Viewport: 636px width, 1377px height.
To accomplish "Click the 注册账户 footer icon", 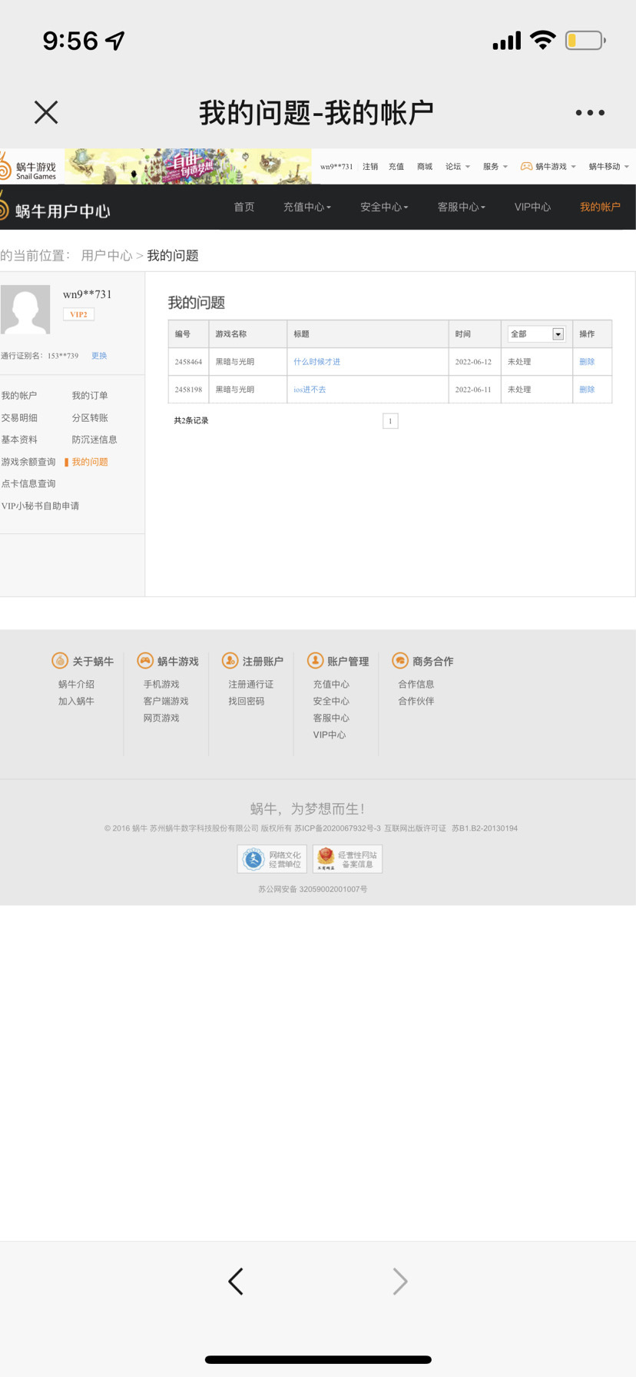I will (230, 661).
